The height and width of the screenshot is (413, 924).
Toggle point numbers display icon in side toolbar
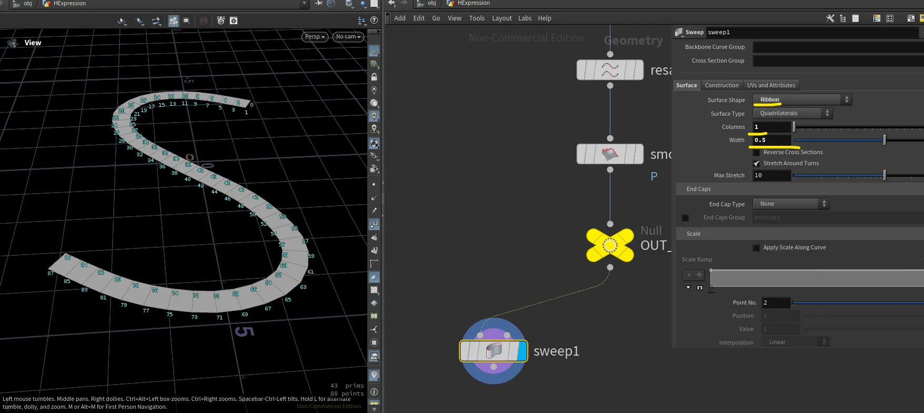[x=374, y=224]
